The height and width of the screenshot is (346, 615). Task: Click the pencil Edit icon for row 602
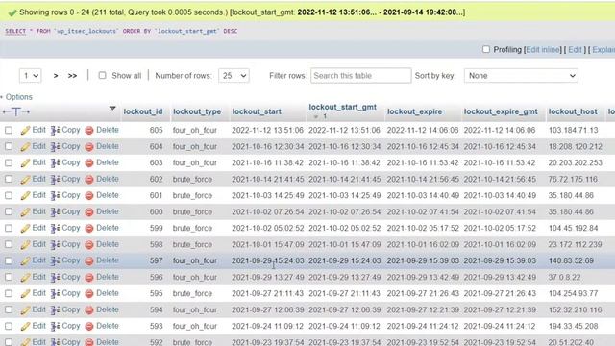tap(26, 180)
